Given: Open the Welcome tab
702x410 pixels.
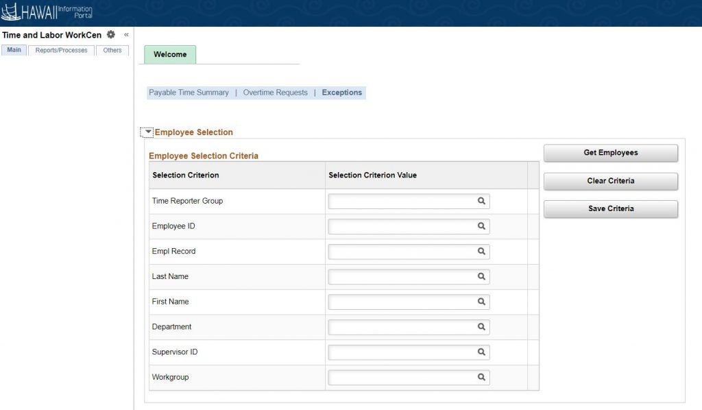Looking at the screenshot, I should point(169,54).
